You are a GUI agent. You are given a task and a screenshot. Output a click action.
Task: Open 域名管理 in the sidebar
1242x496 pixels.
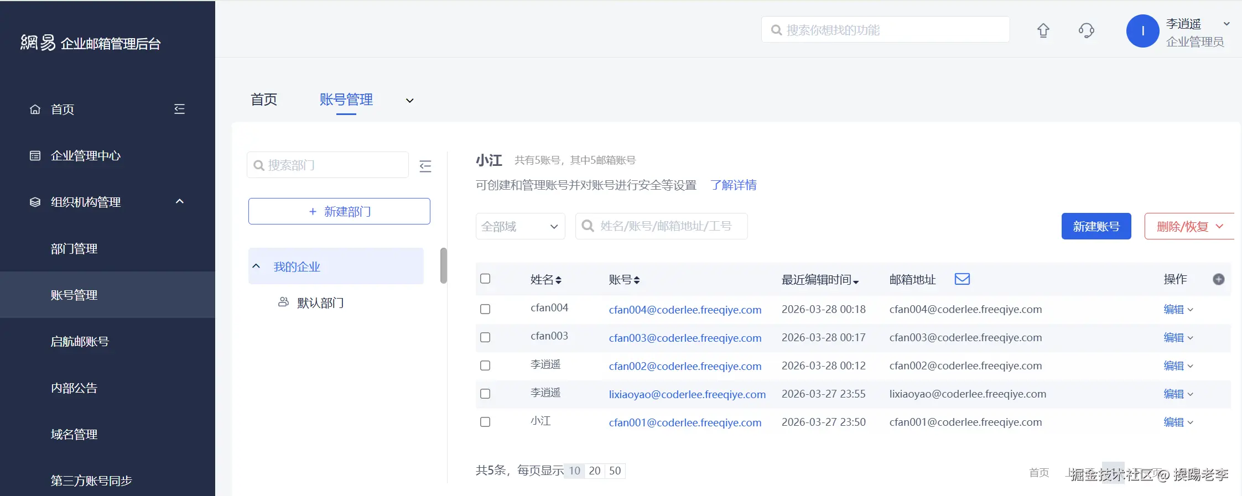[x=74, y=435]
